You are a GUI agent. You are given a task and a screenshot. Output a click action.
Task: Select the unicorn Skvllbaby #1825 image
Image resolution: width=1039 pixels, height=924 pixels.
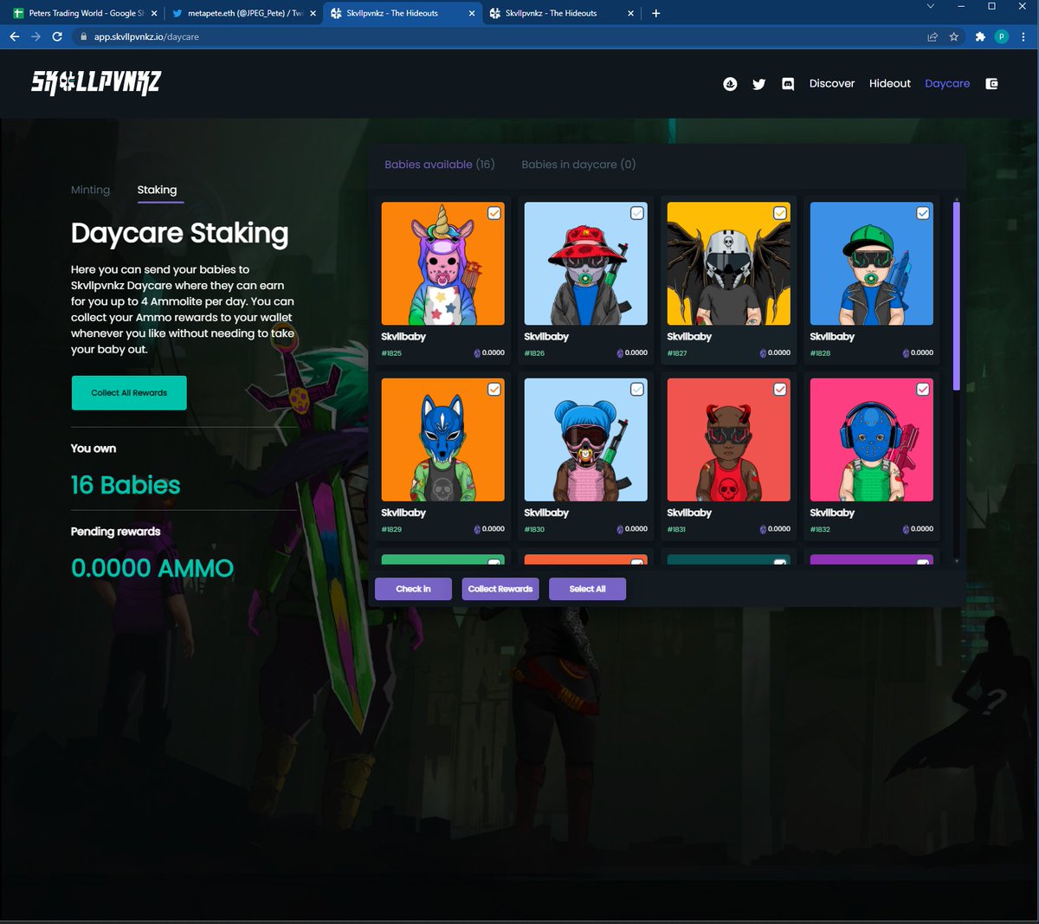(x=443, y=264)
